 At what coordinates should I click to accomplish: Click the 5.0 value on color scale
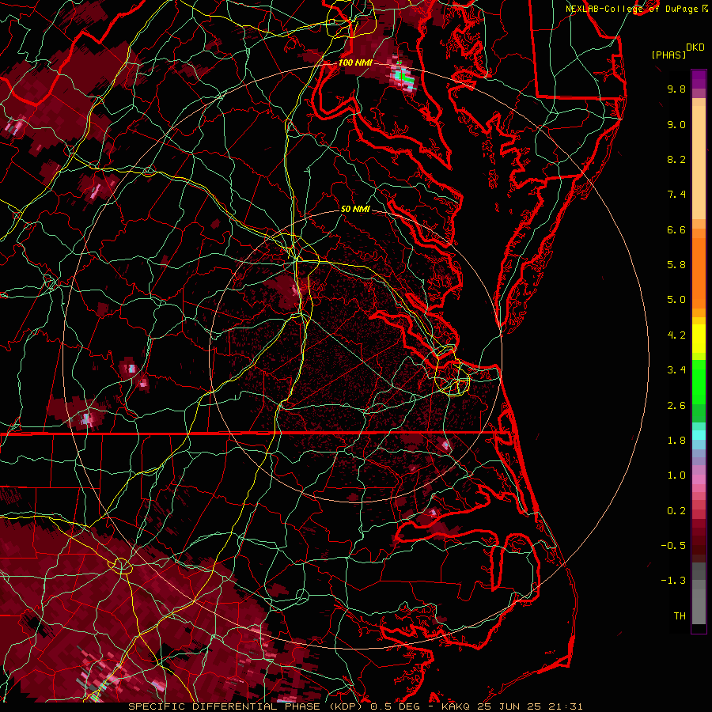[676, 300]
